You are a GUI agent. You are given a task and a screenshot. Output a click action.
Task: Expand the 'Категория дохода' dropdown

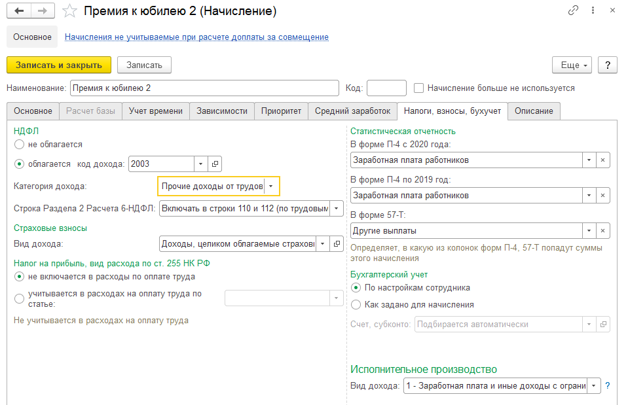272,186
